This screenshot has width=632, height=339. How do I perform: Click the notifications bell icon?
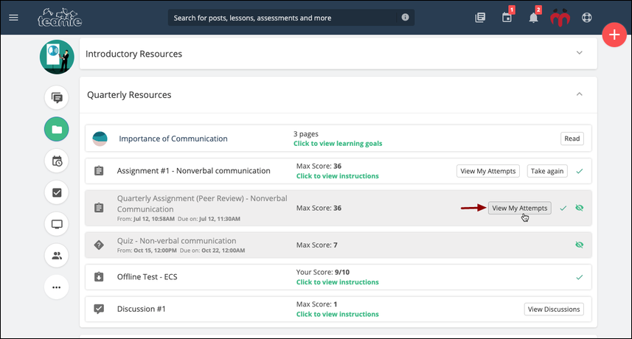coord(533,18)
